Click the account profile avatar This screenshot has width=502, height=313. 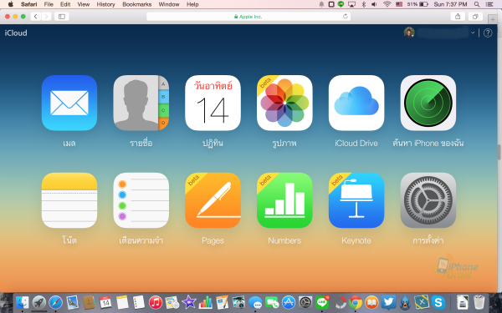[x=409, y=33]
